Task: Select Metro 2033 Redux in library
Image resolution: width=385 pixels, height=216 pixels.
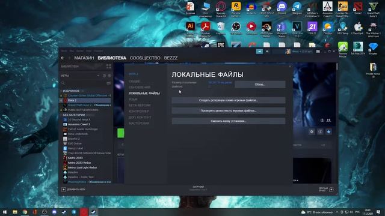Action: pyautogui.click(x=85, y=163)
